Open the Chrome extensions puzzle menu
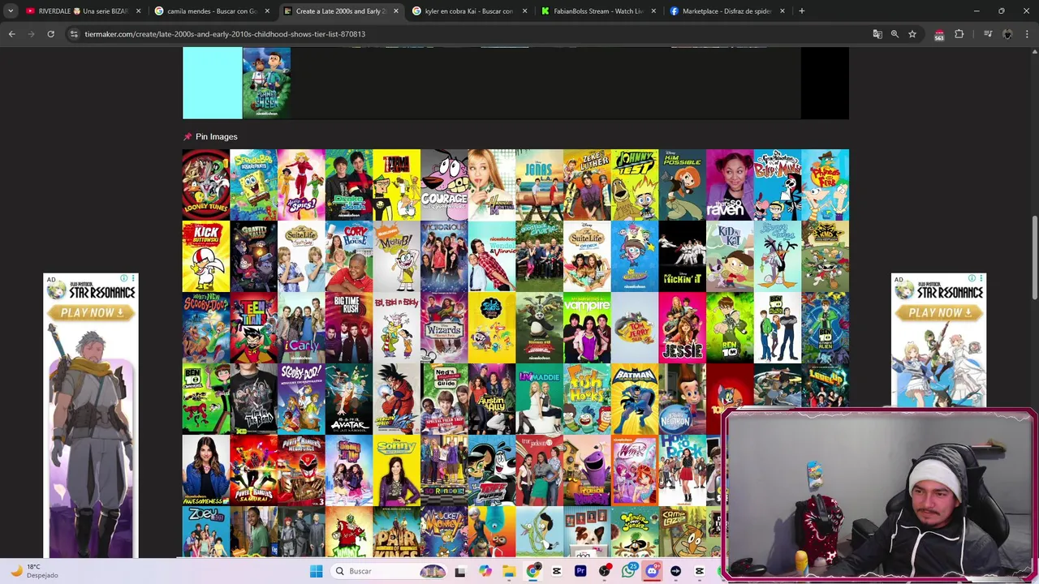This screenshot has height=584, width=1039. tap(959, 34)
